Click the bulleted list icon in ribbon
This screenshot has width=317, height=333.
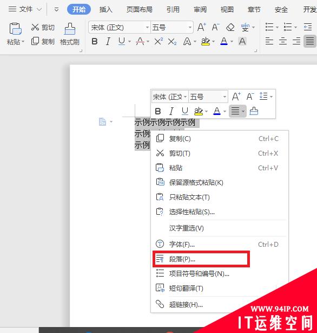click(x=269, y=27)
